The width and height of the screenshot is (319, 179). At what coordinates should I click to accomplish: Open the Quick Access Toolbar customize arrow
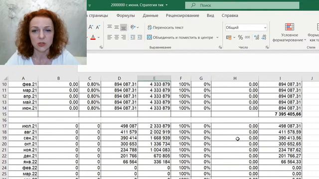pyautogui.click(x=90, y=5)
